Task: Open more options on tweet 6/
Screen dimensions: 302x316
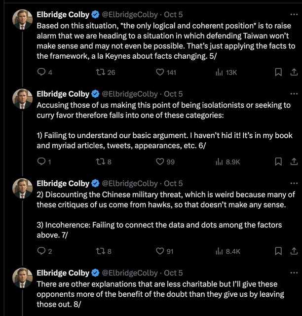Action: (x=294, y=94)
